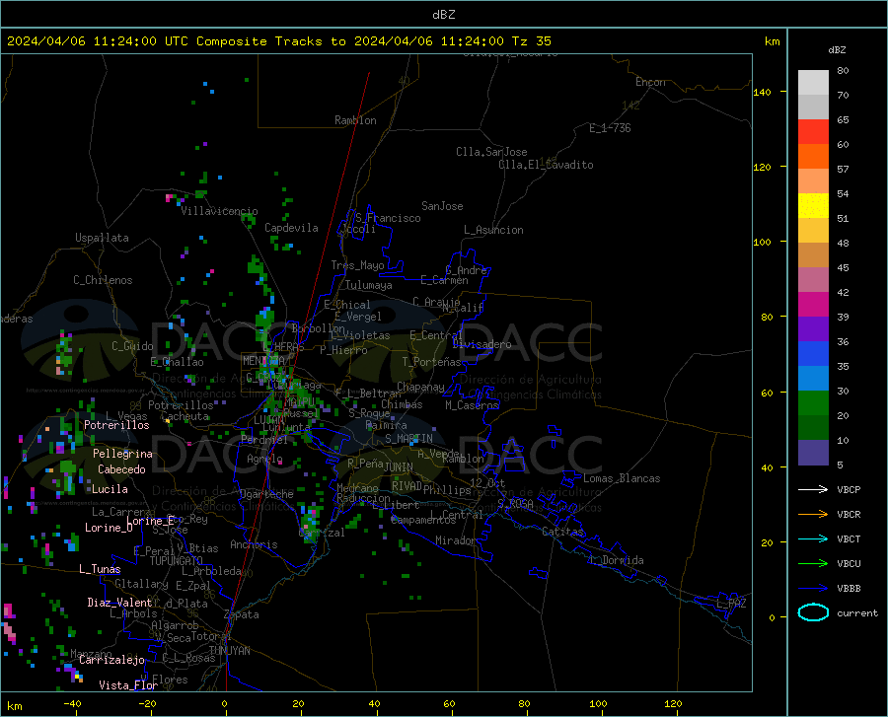Click the green VBCU arrow legend icon
The height and width of the screenshot is (717, 888).
[813, 563]
